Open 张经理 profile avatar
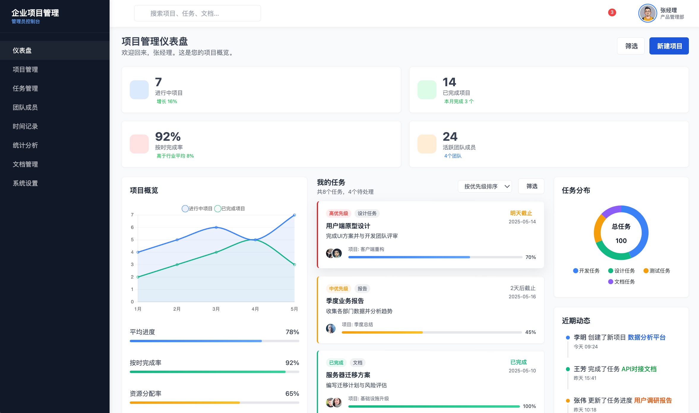699x413 pixels. (x=647, y=13)
